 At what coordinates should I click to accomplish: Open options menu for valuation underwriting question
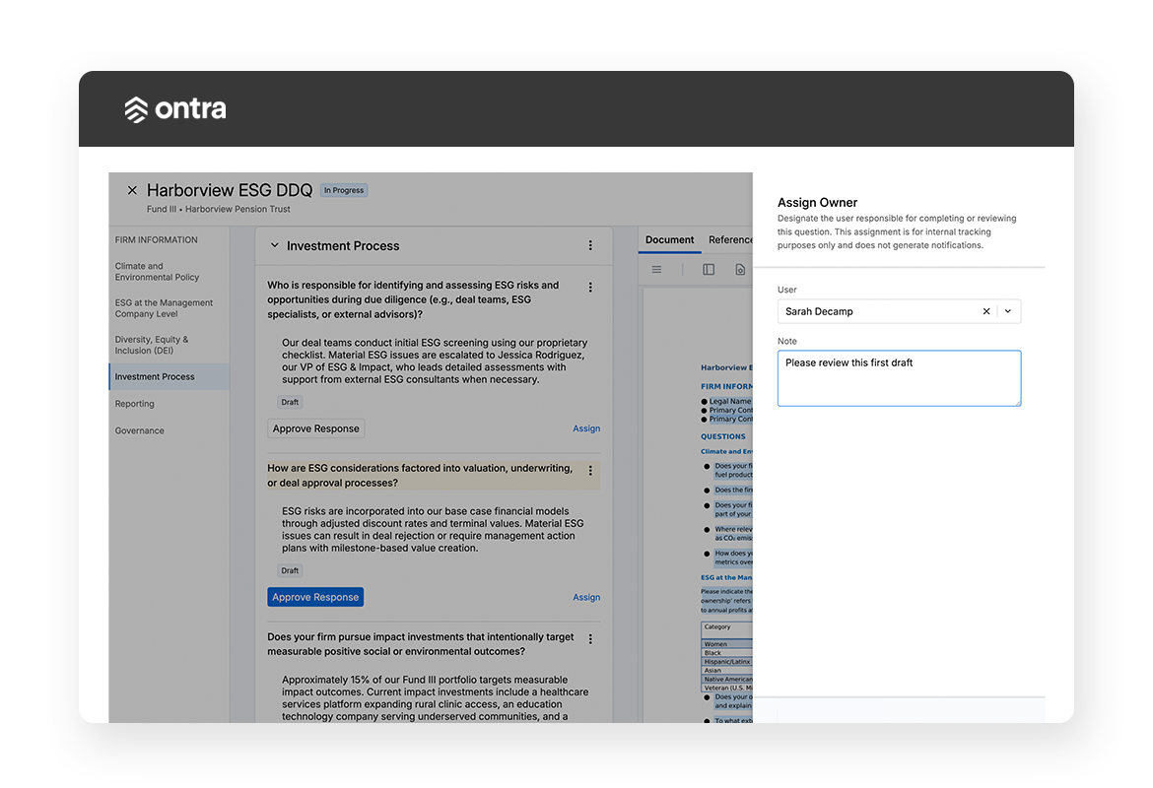point(590,471)
